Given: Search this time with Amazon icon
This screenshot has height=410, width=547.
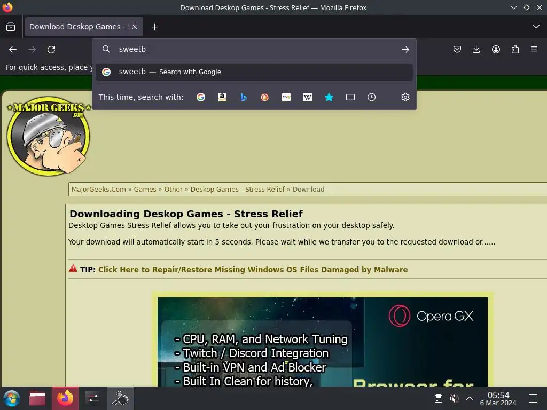Looking at the screenshot, I should 222,97.
